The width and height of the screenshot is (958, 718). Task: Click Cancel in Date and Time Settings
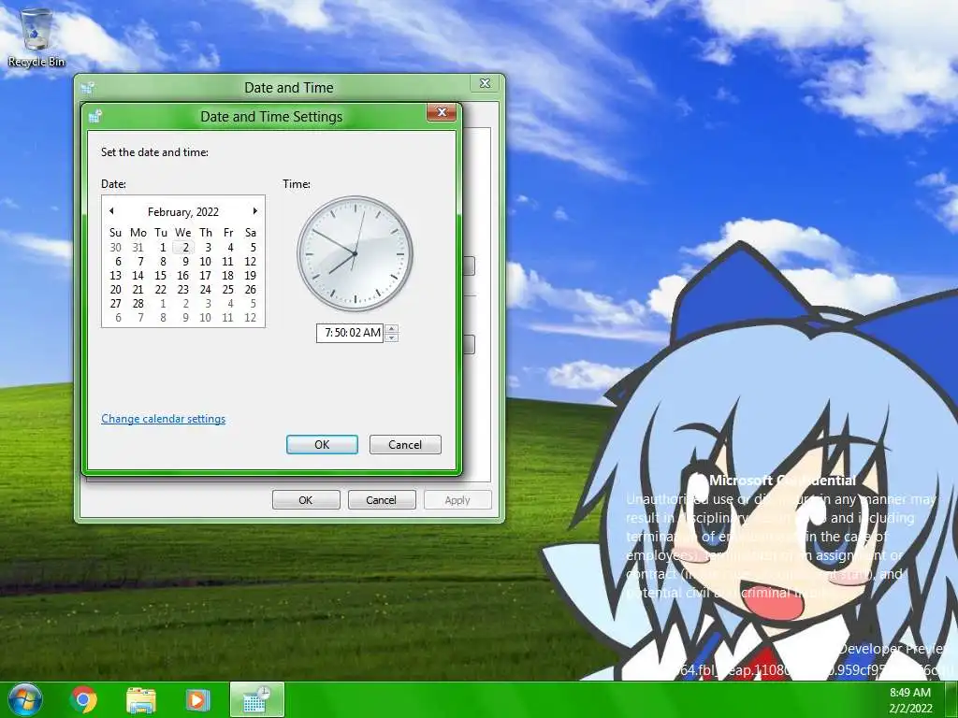405,444
